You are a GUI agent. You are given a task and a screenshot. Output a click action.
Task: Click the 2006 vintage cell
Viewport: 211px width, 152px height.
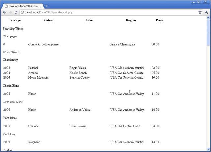coord(7,110)
